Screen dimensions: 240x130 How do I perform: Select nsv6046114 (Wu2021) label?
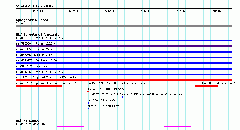tap(103, 100)
